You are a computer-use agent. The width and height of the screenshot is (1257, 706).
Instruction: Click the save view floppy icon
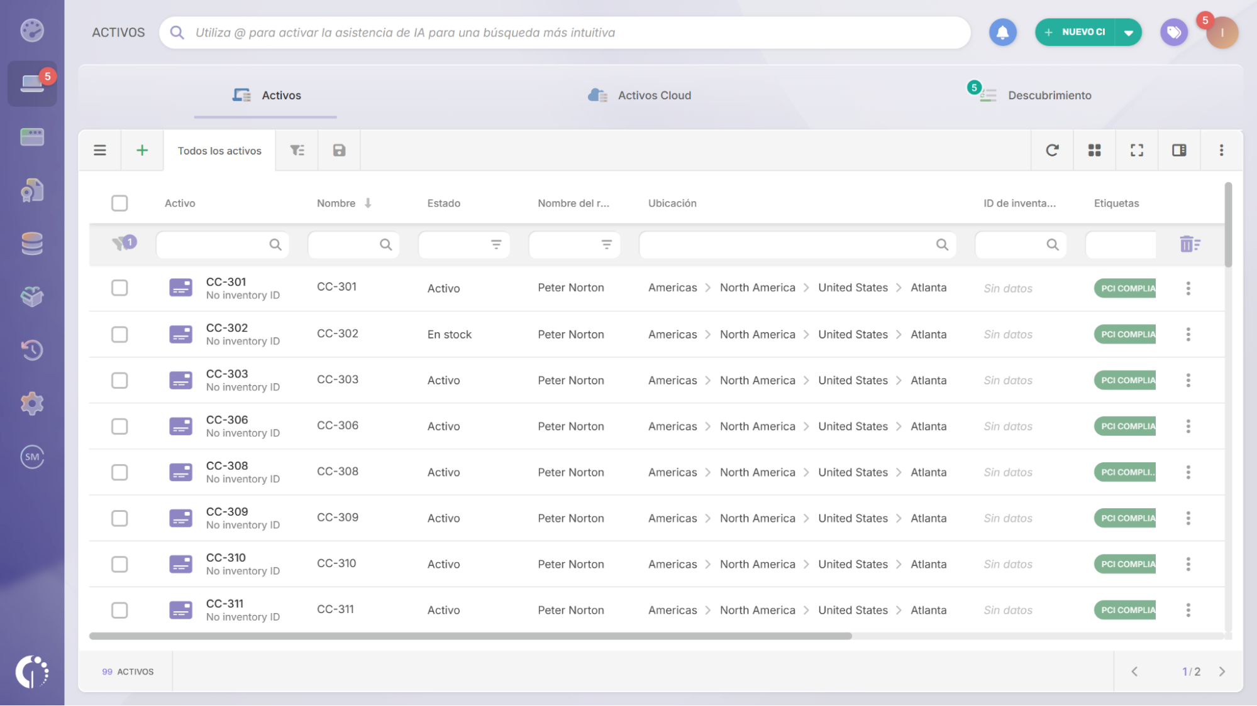pyautogui.click(x=339, y=150)
